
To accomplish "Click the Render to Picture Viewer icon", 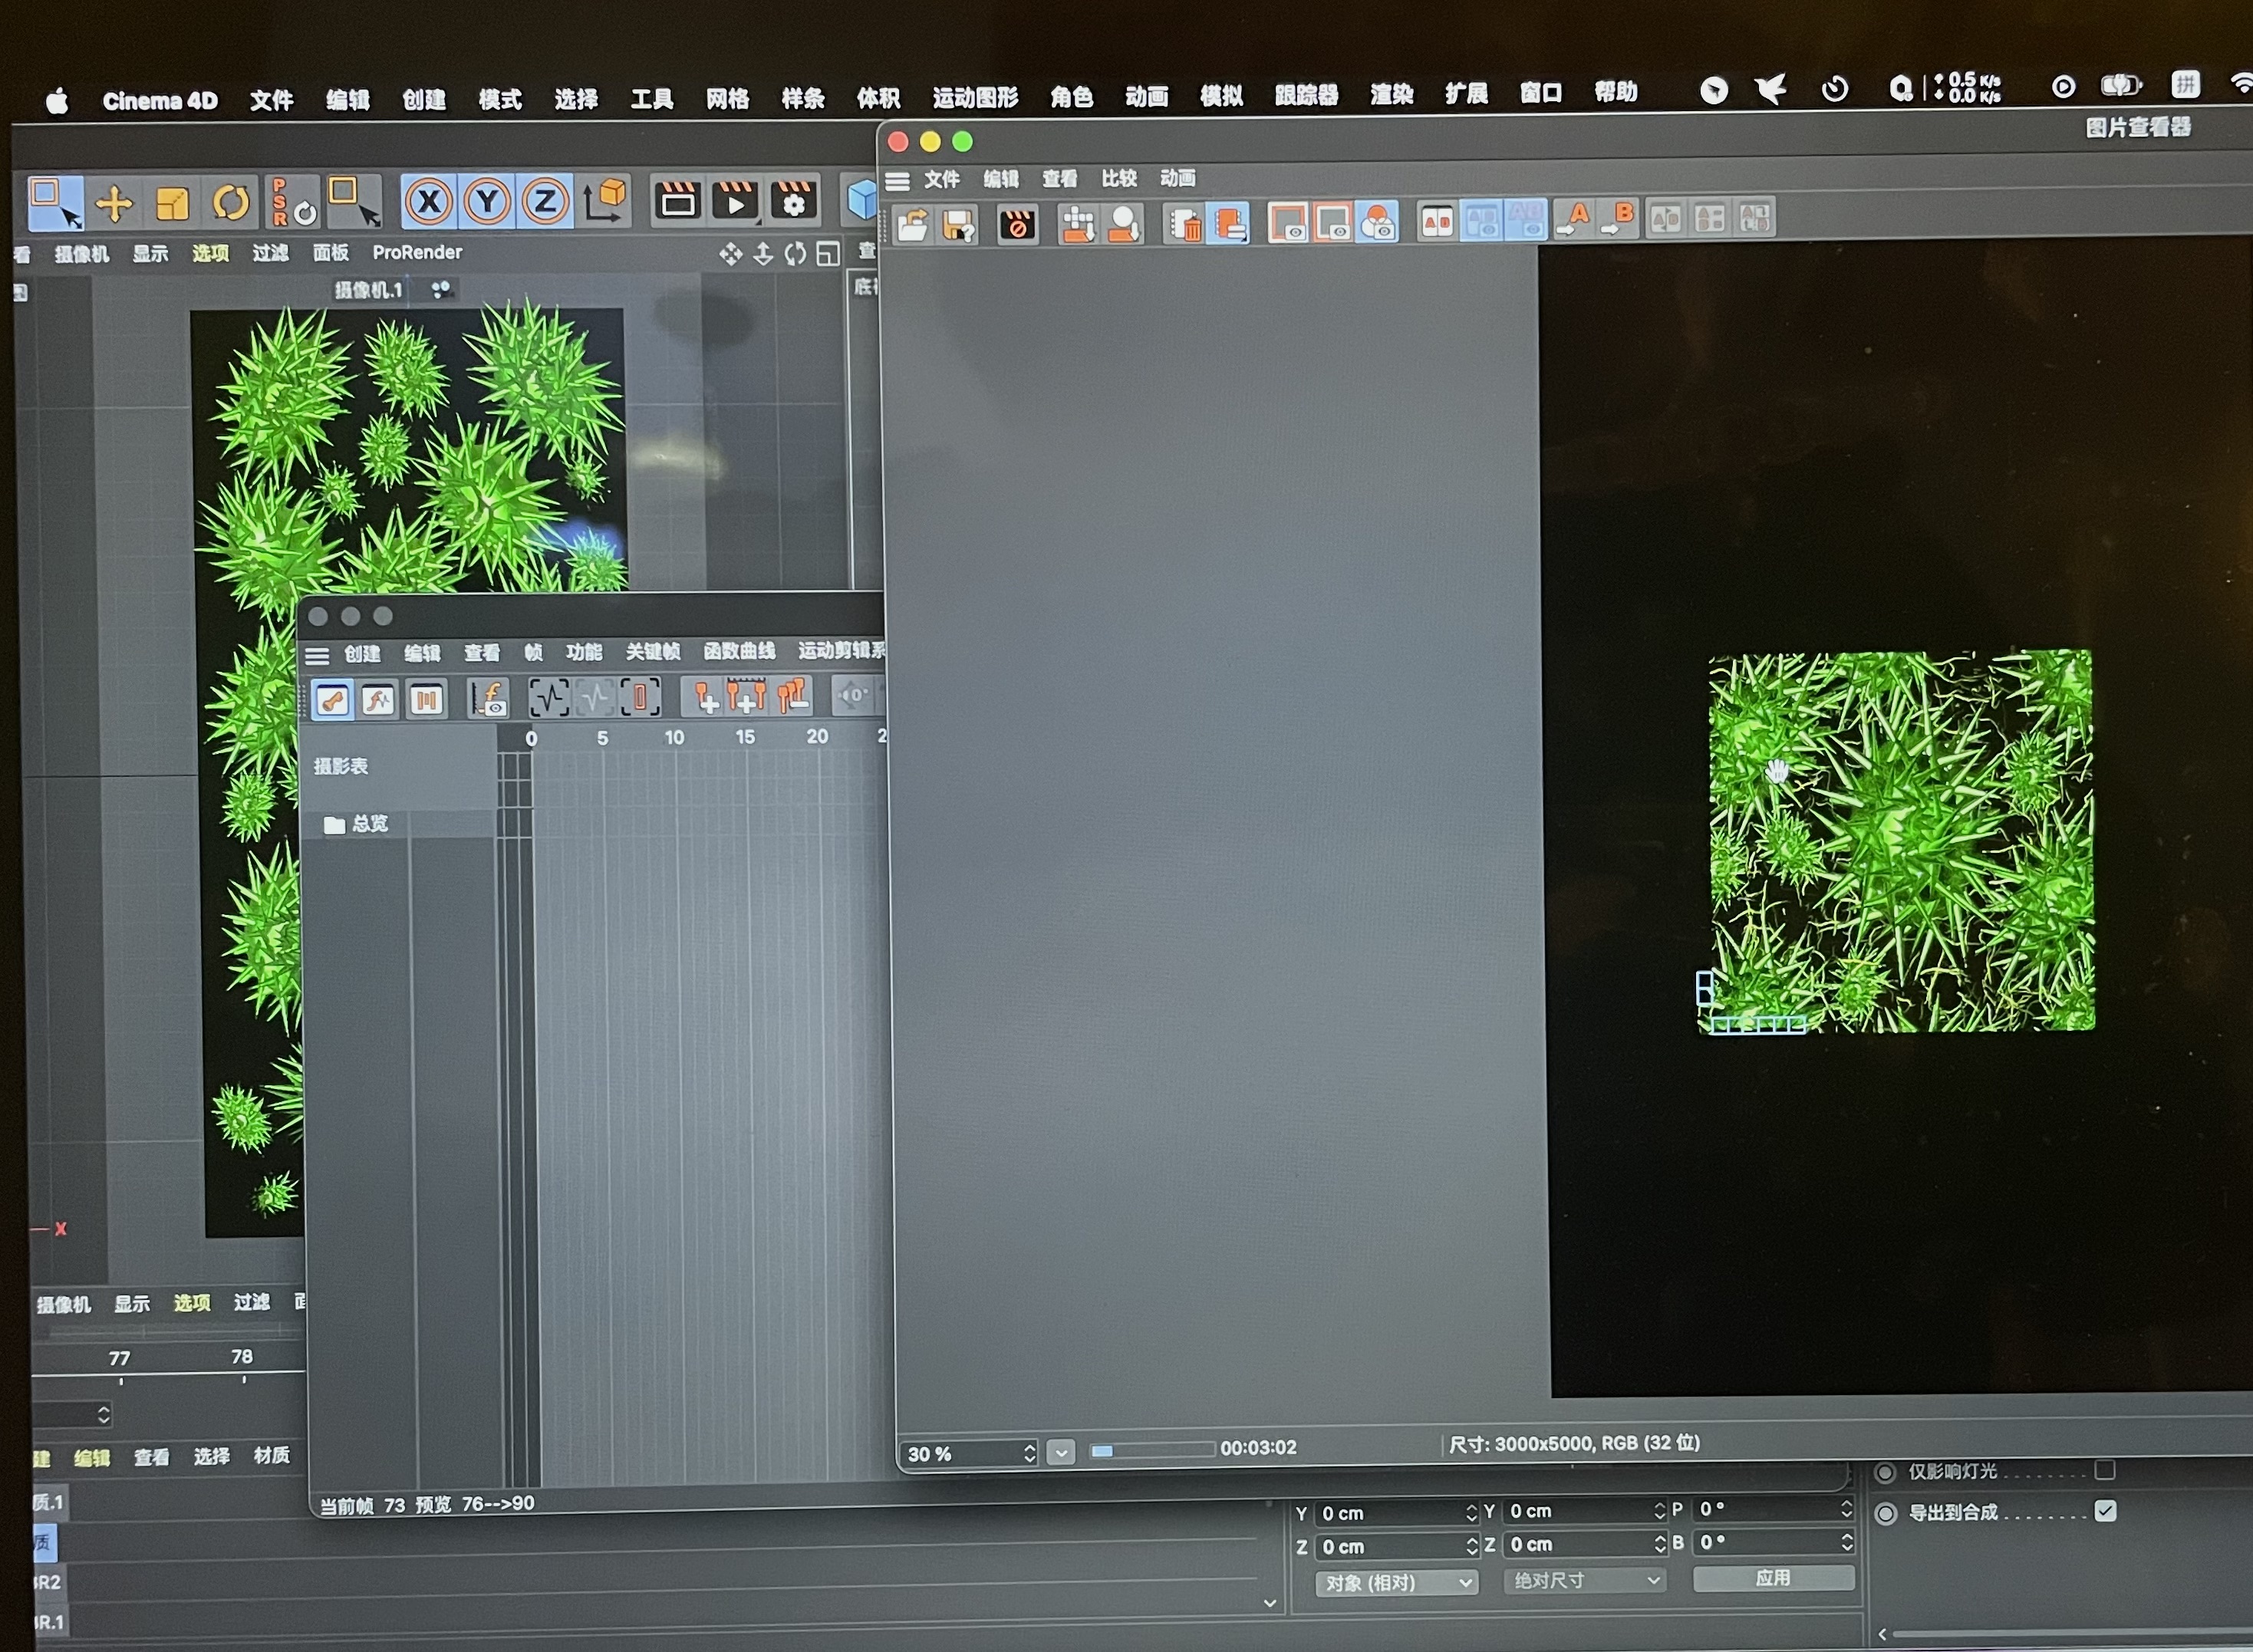I will [735, 201].
